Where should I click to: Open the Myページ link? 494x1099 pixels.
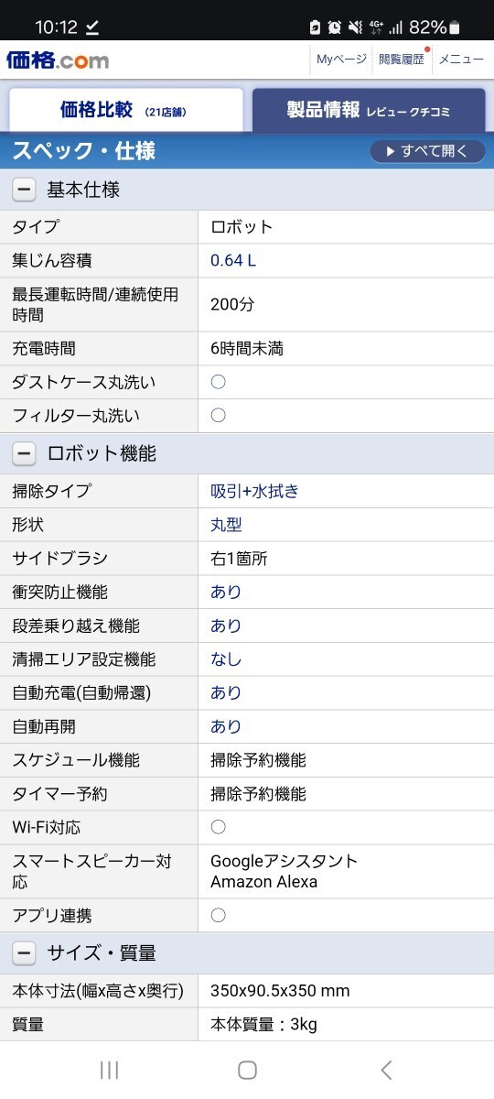pos(341,59)
